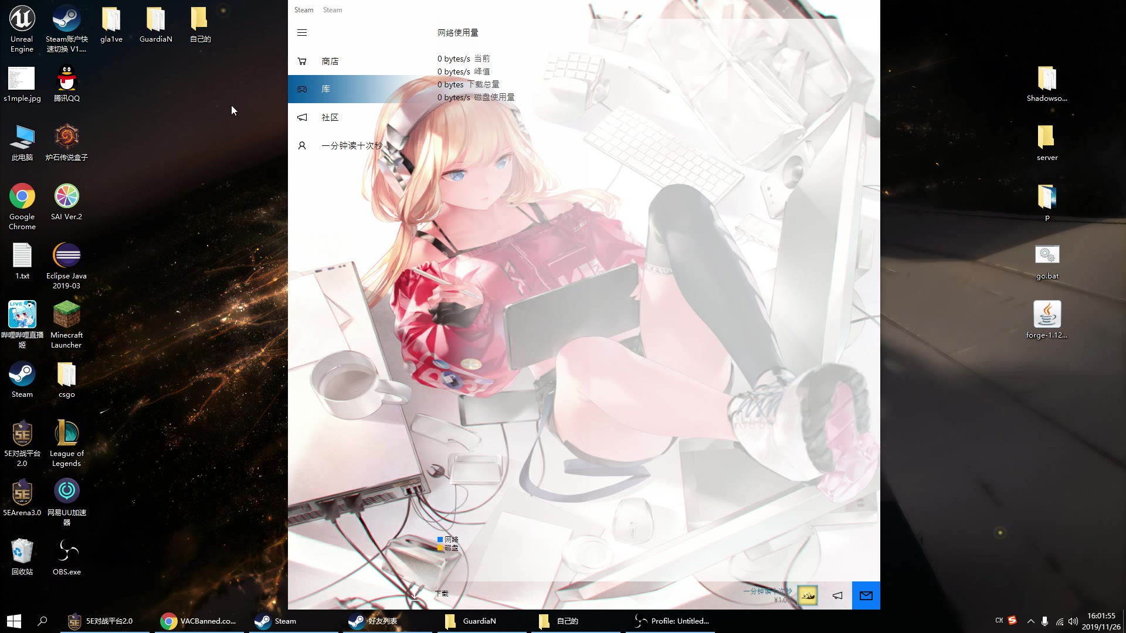Open 5E对战平台 2.0 desktop shortcut
This screenshot has height=633, width=1126.
[x=22, y=444]
